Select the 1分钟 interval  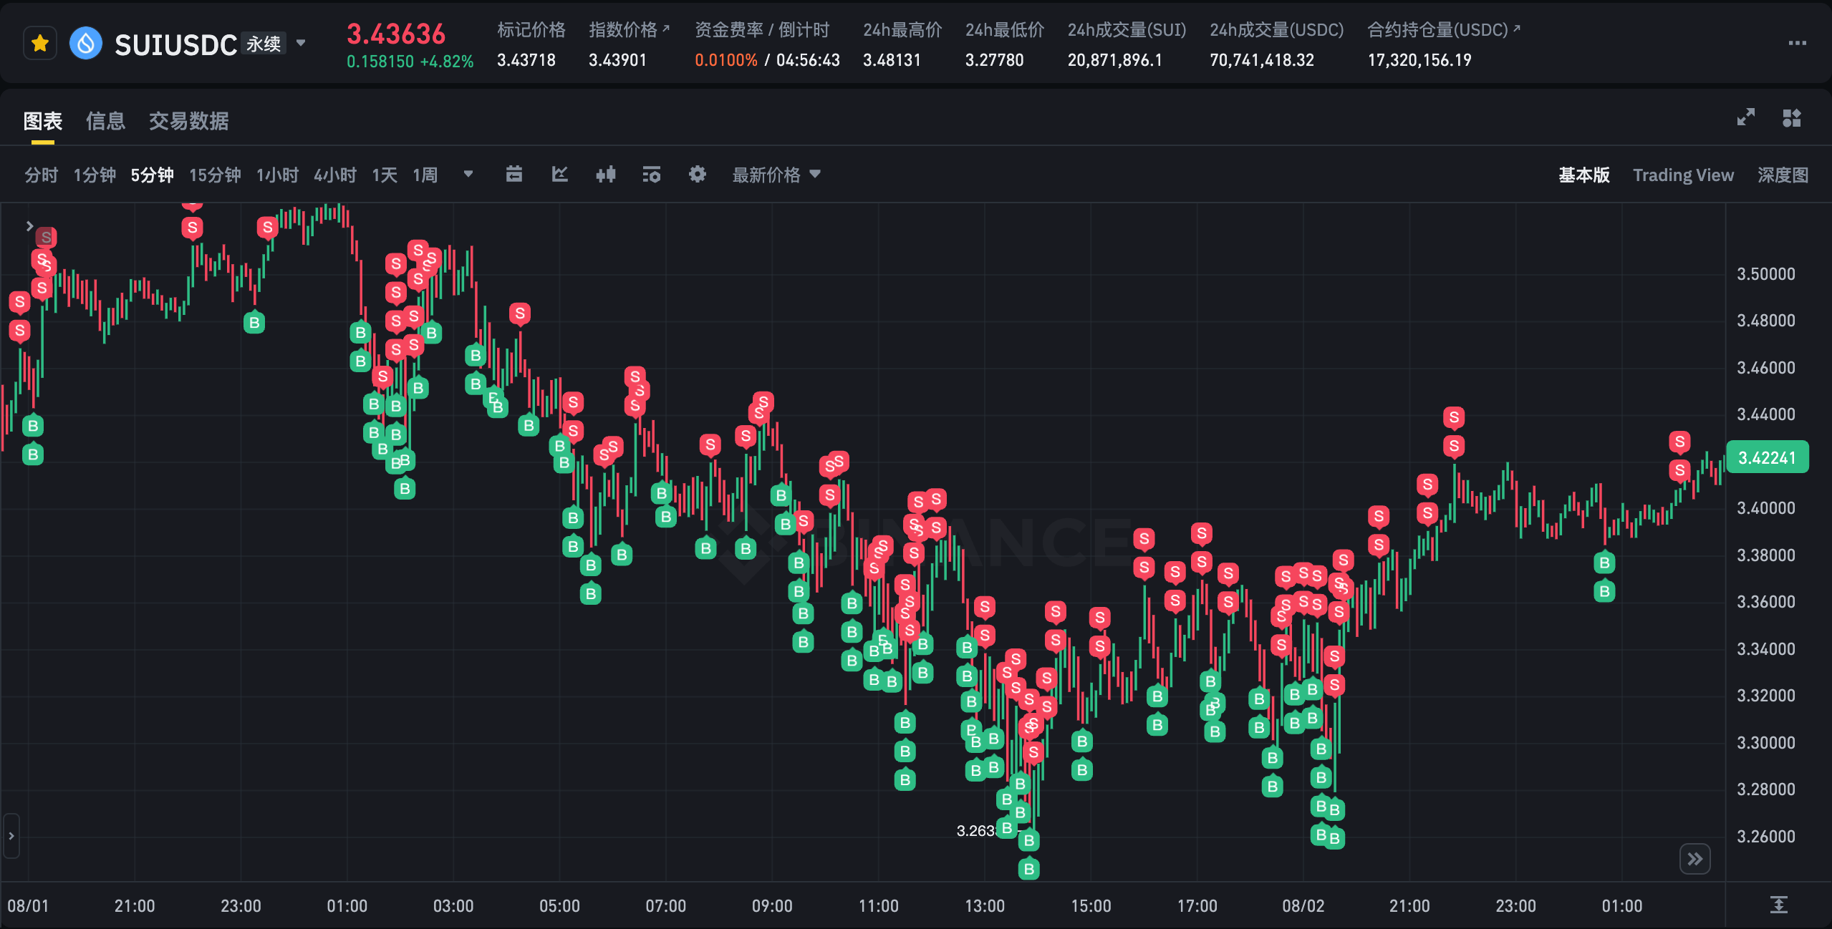coord(95,175)
